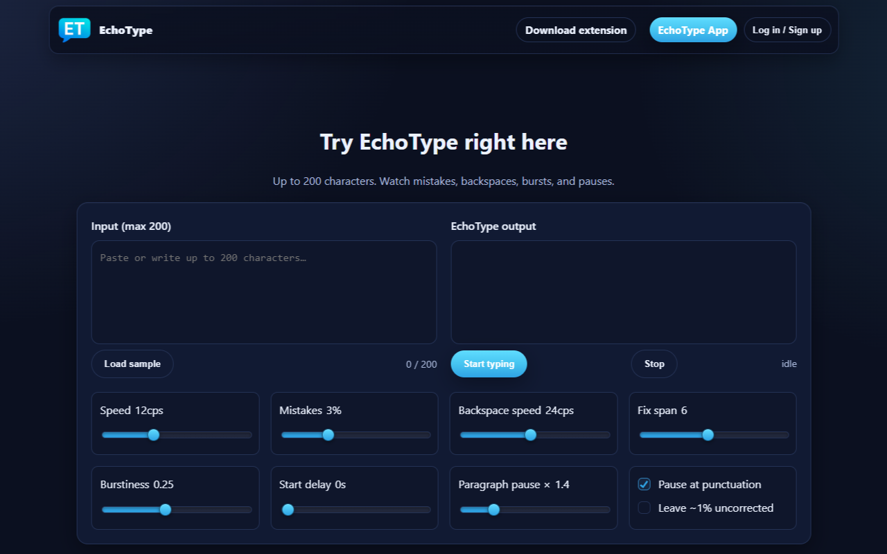
Task: Load sample text into input
Action: 132,364
